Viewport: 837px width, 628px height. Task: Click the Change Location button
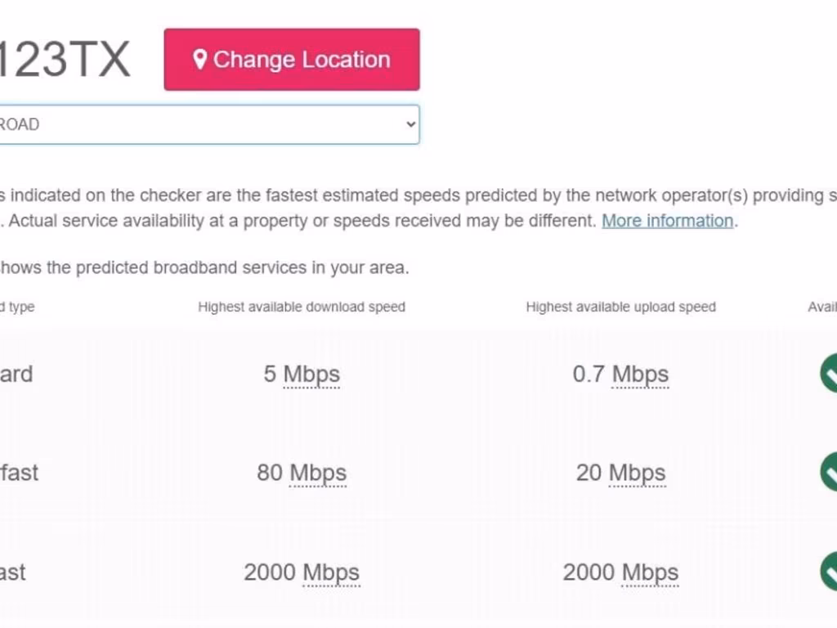coord(292,60)
